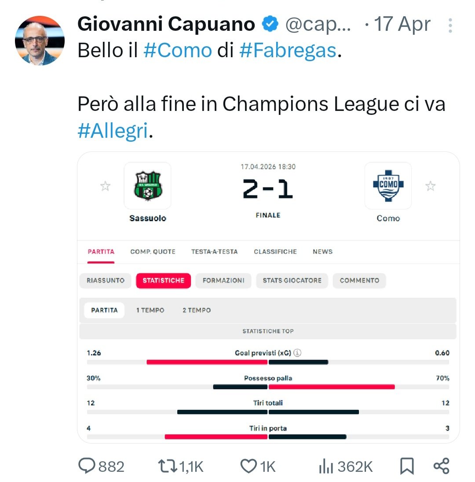Open Giovanni Capuano's profile picture

click(40, 40)
